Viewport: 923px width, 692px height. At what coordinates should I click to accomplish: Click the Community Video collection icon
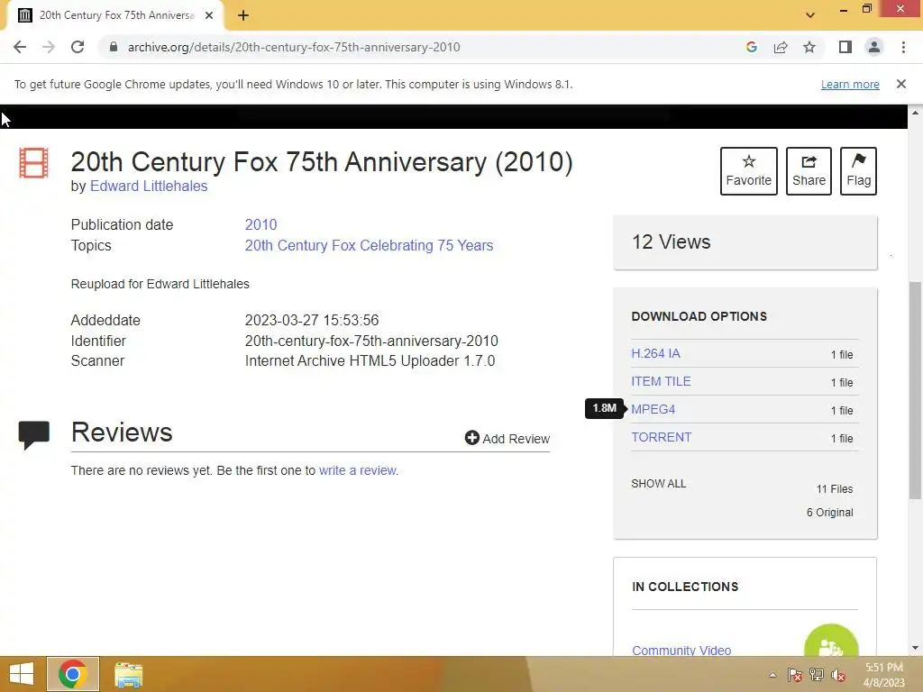(831, 642)
